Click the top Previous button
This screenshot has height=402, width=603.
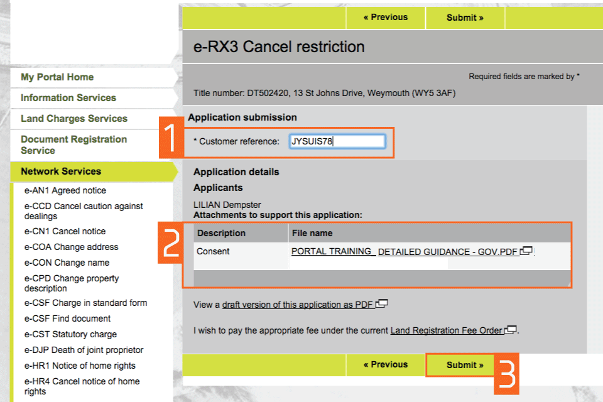pyautogui.click(x=385, y=18)
